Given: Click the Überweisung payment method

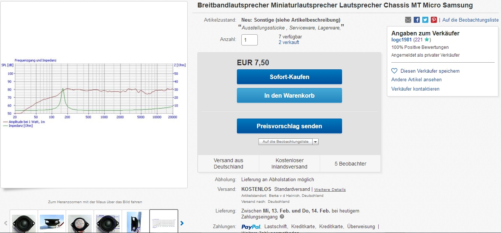Looking at the screenshot, I should coord(361,226).
